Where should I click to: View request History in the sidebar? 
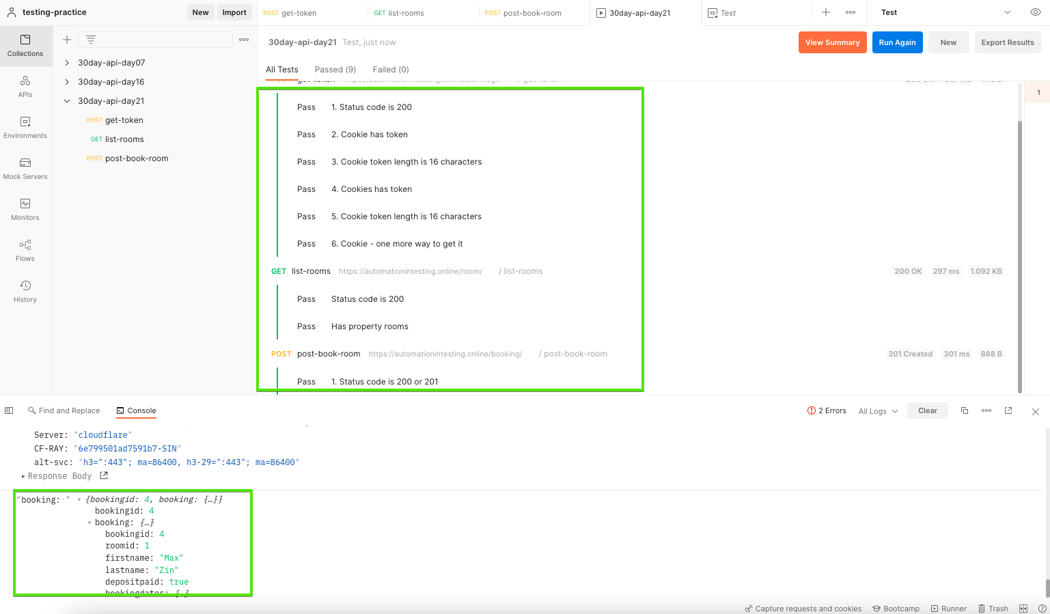point(25,292)
